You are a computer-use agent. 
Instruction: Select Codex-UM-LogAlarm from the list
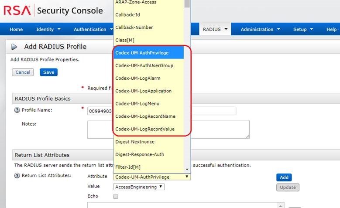(137, 78)
